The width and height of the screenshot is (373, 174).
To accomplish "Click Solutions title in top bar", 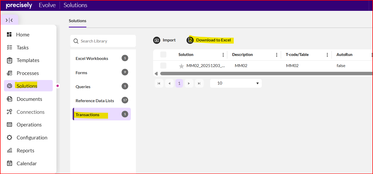I will click(x=75, y=5).
